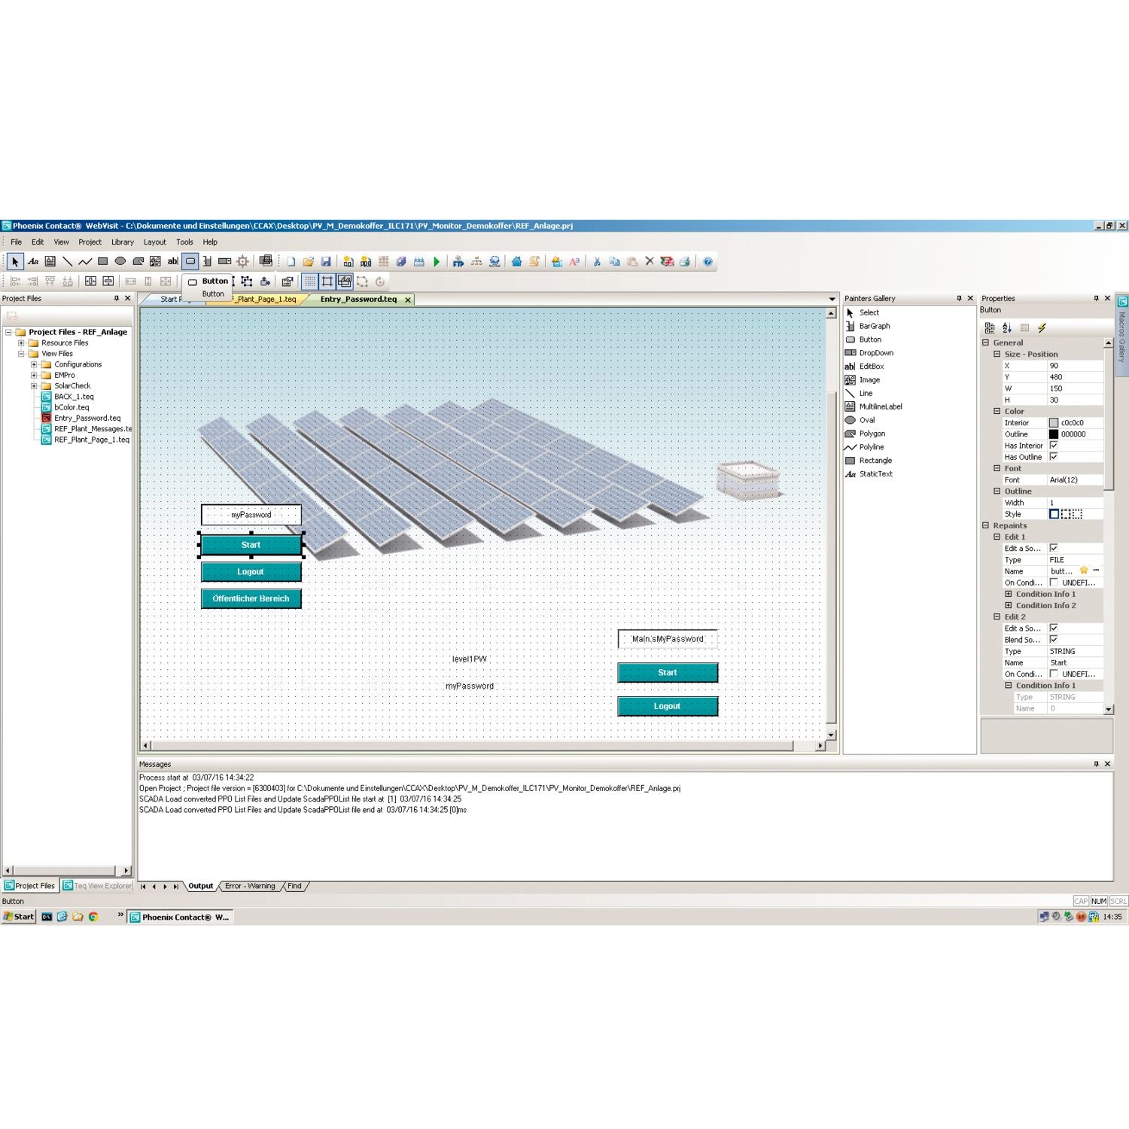Collapse the Size - Position property group

pos(997,355)
